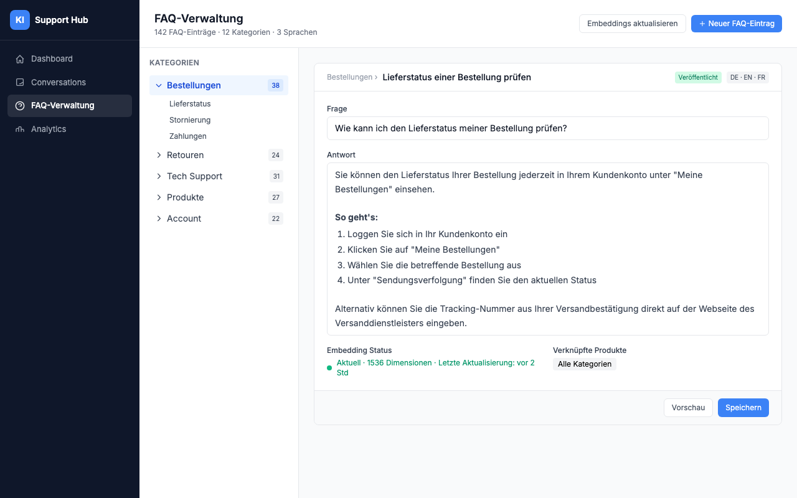The image size is (797, 498).
Task: Open Bestellungen from the breadcrumb
Action: coord(349,77)
